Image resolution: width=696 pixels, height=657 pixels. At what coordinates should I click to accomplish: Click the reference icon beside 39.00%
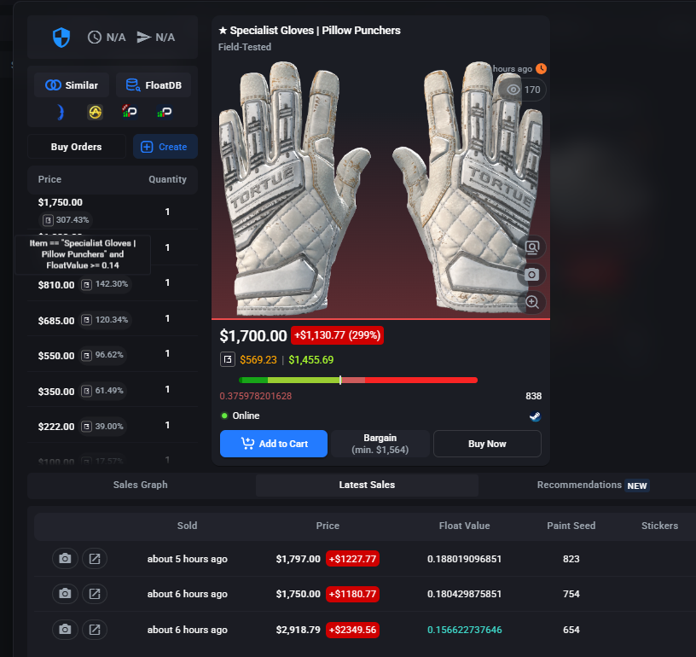87,426
